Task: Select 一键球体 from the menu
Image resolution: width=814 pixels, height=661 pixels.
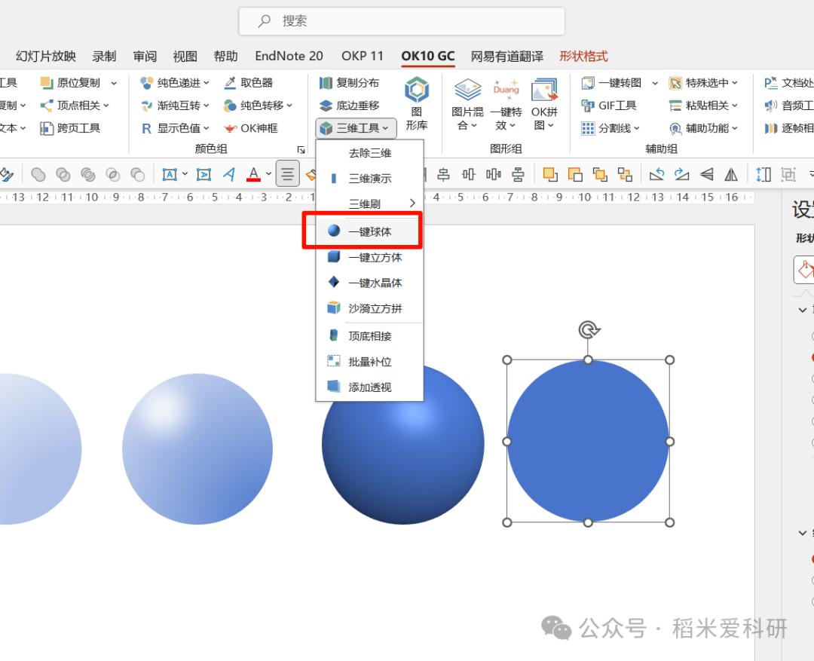Action: point(369,231)
